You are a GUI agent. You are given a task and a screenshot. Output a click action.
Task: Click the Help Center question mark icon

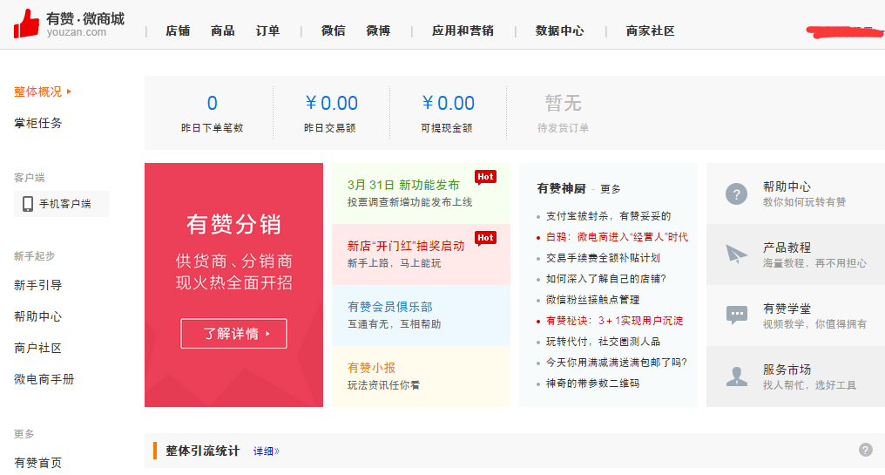tap(736, 194)
